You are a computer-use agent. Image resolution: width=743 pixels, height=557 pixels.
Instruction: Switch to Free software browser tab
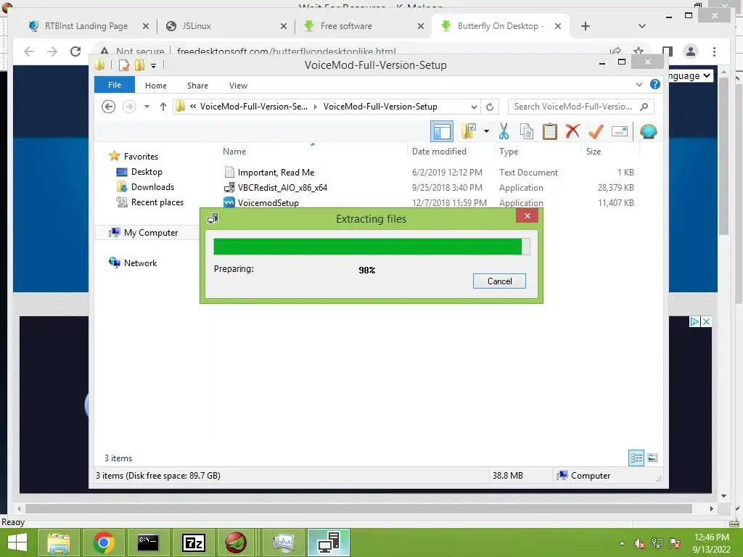(346, 26)
